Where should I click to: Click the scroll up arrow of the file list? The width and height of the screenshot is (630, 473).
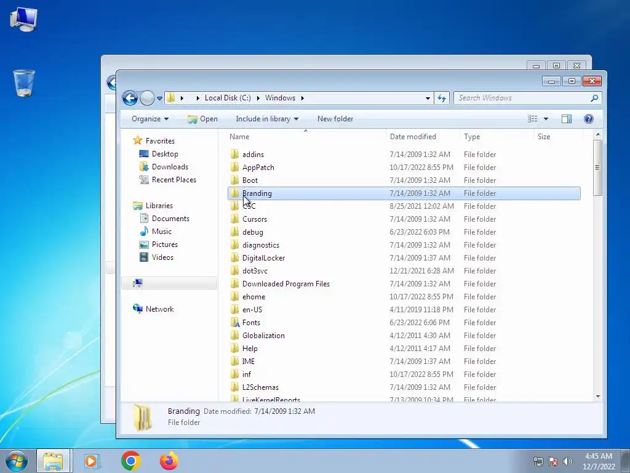[598, 134]
